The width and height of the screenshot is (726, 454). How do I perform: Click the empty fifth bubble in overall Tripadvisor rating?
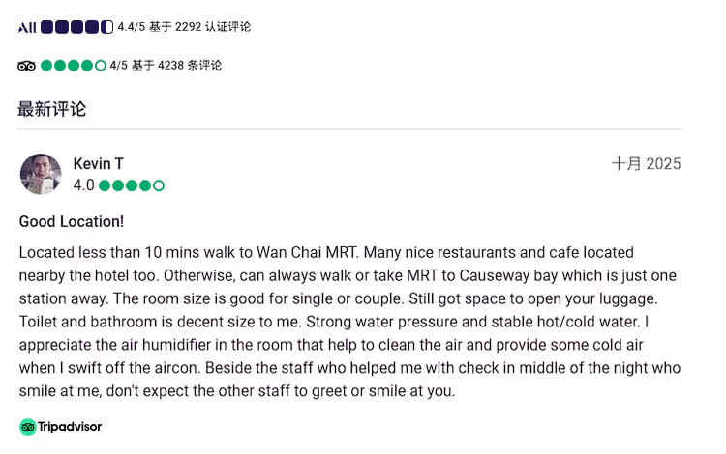coord(100,66)
